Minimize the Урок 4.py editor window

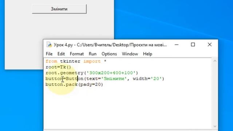[177, 44]
